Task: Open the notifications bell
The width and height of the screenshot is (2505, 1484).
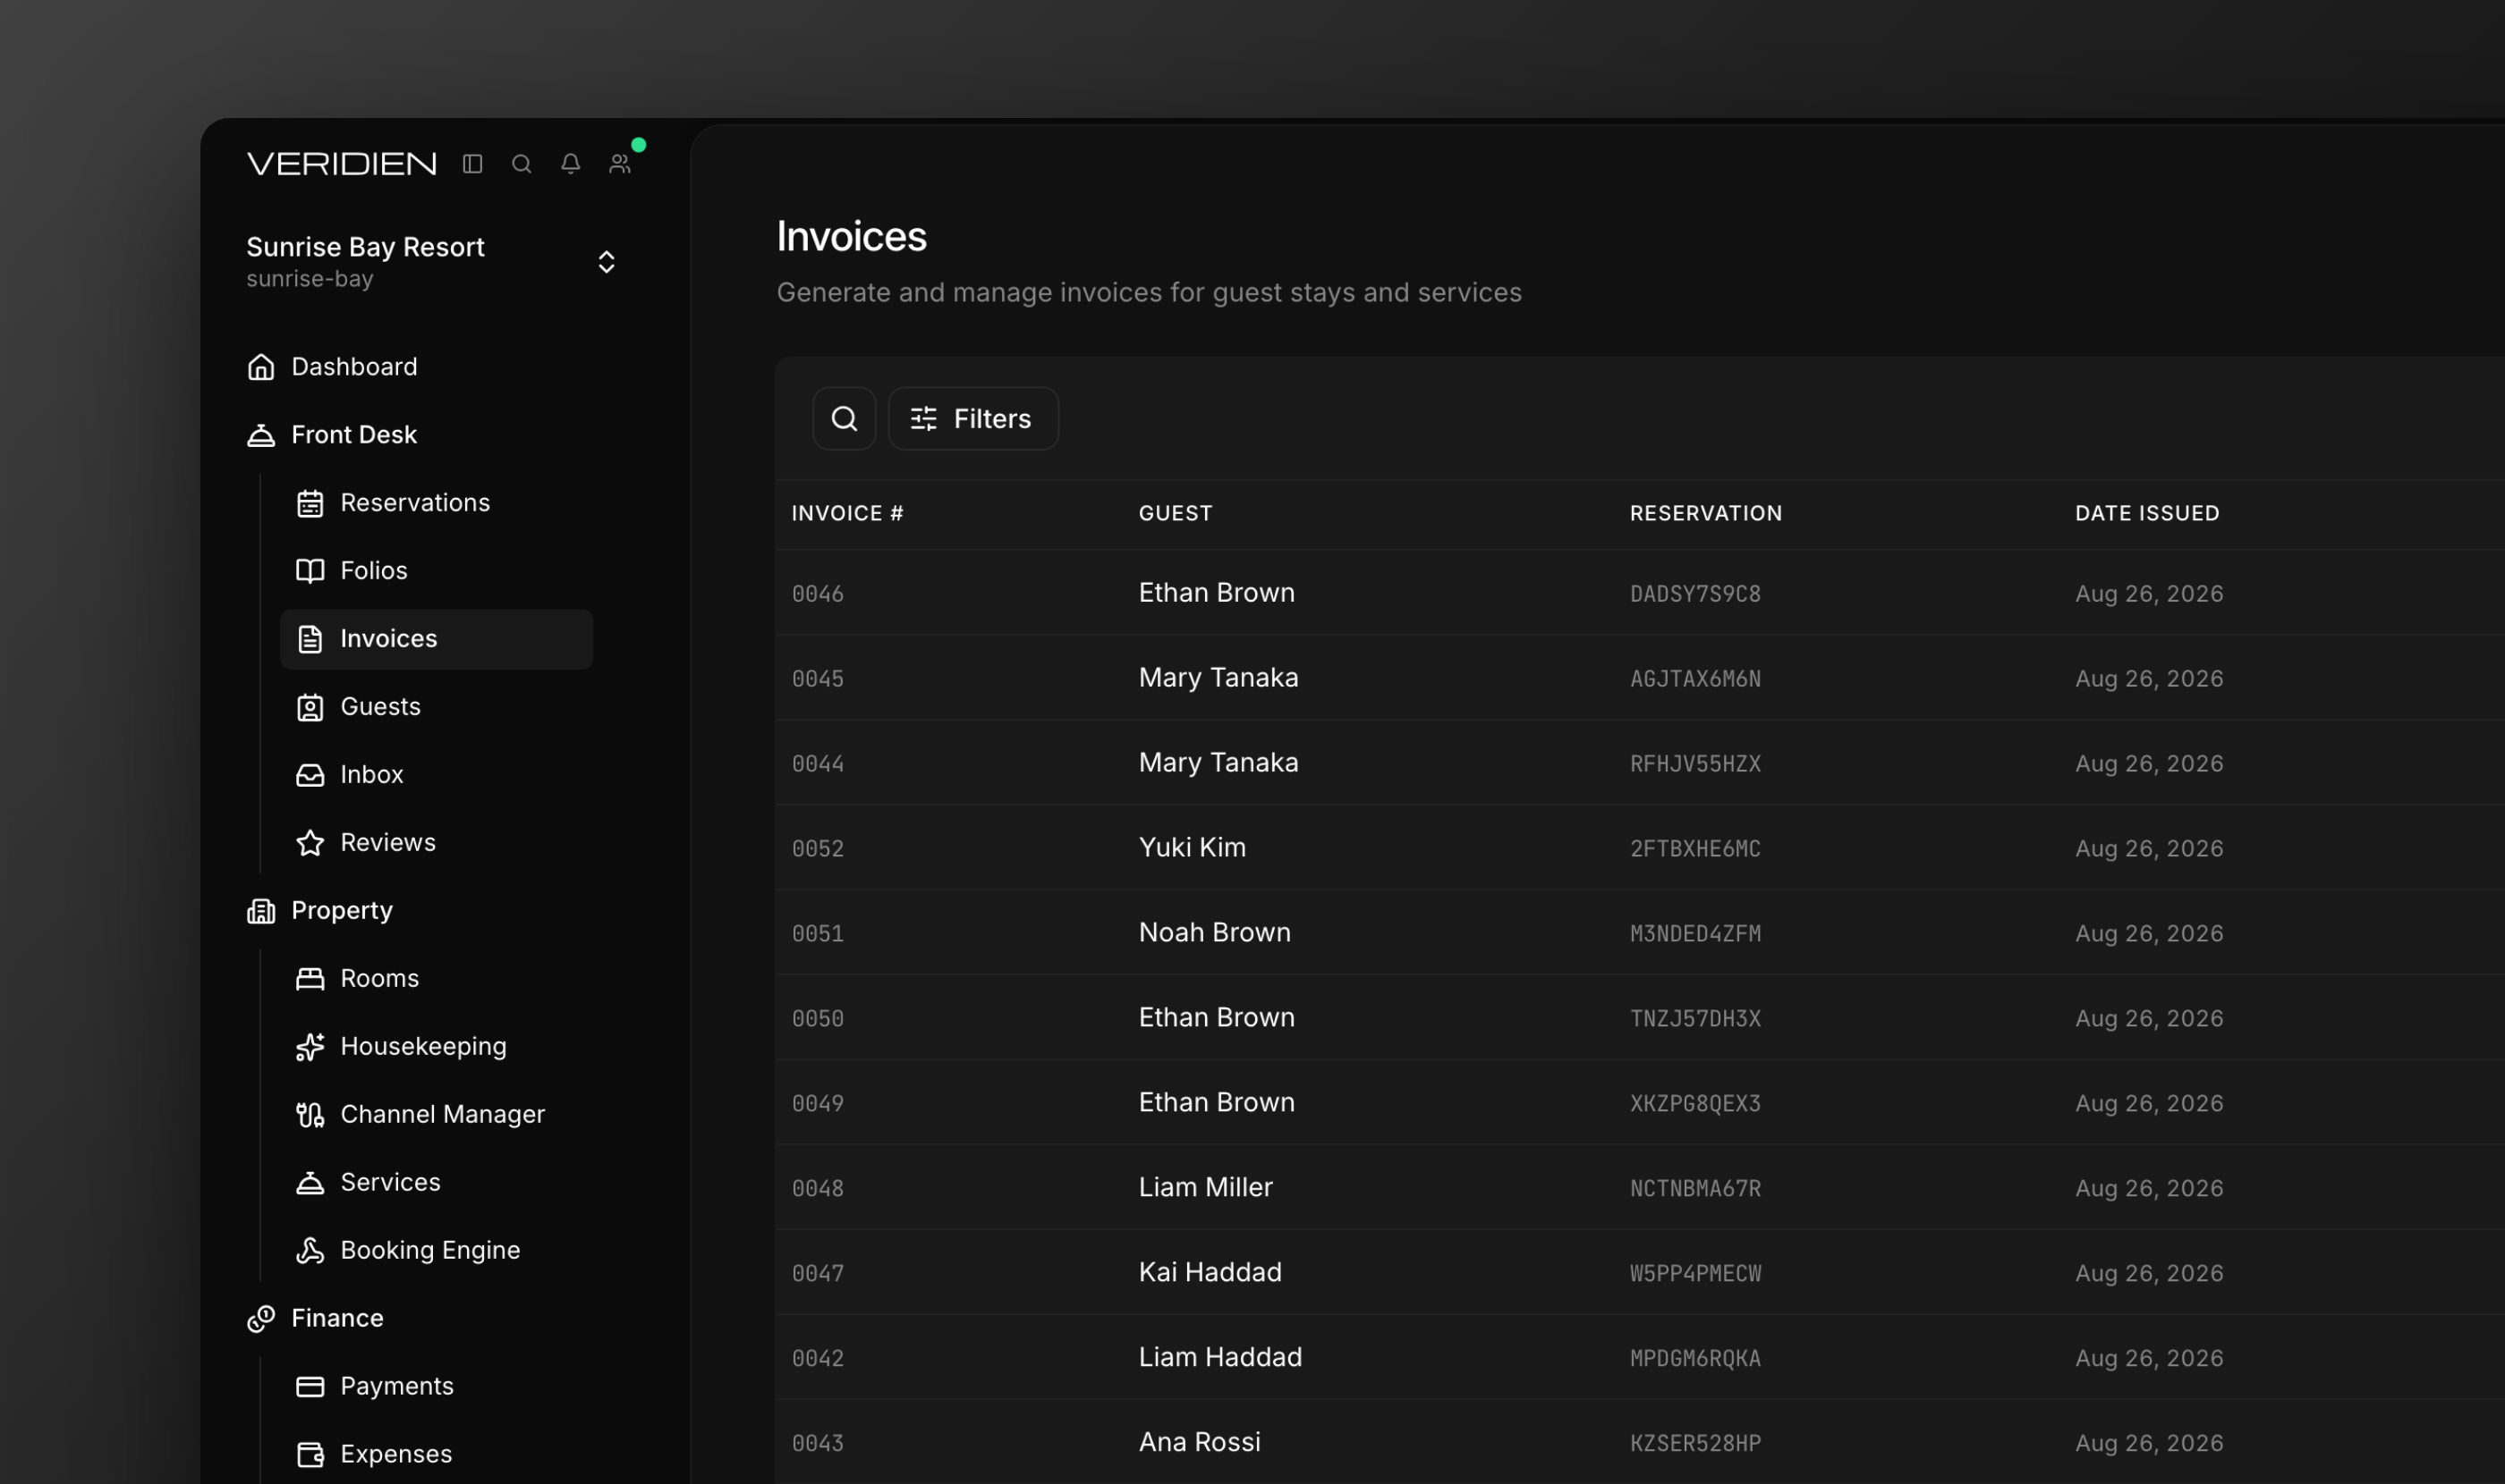Action: [x=571, y=164]
